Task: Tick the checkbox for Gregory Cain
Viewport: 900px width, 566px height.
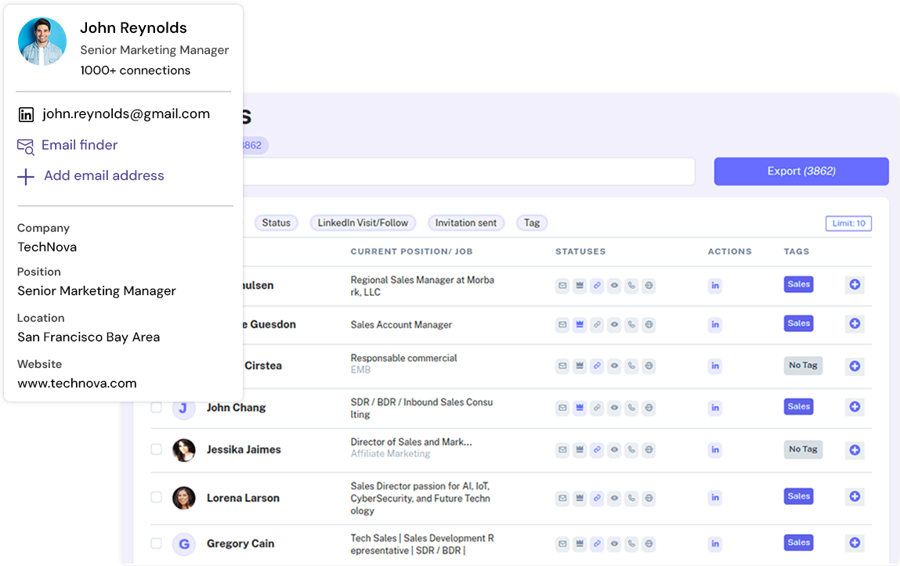Action: 157,543
